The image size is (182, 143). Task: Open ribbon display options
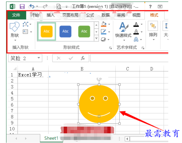pos(160,7)
